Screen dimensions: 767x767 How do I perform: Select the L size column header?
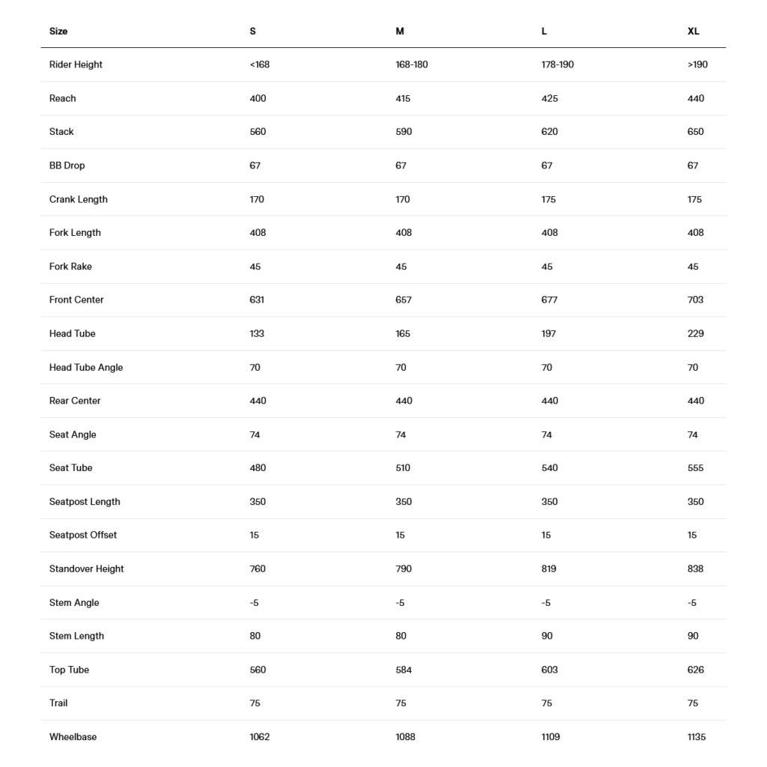[544, 31]
